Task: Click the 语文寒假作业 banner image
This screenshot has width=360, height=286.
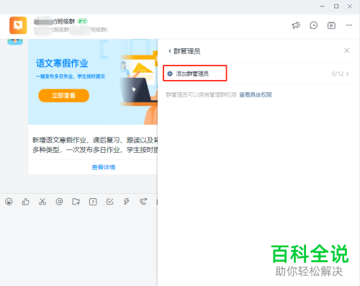Action: click(x=93, y=81)
